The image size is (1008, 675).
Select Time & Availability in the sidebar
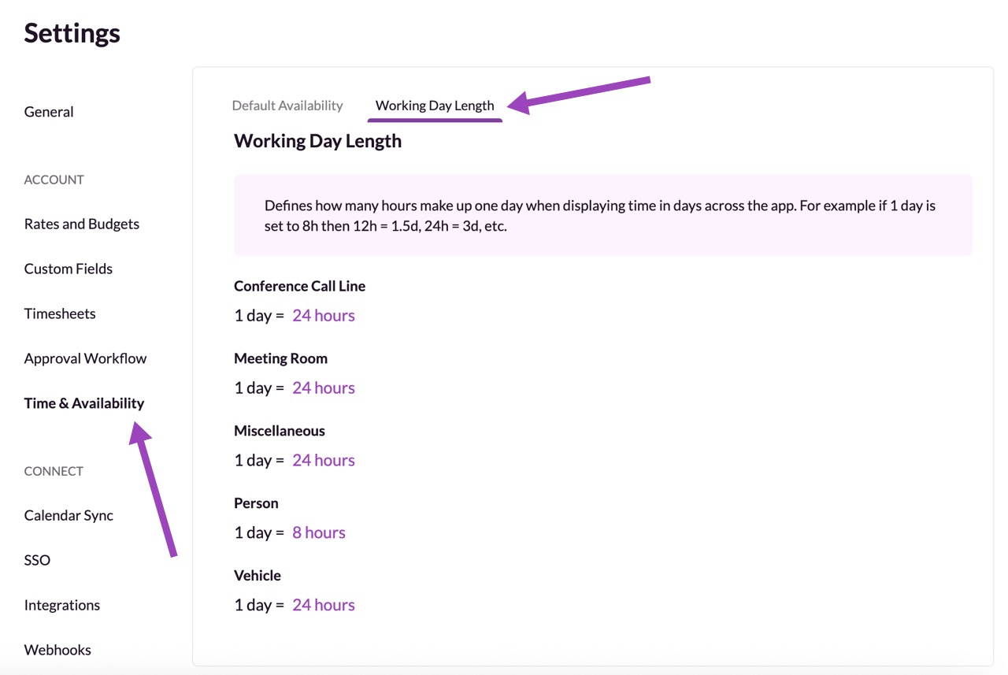[x=84, y=403]
